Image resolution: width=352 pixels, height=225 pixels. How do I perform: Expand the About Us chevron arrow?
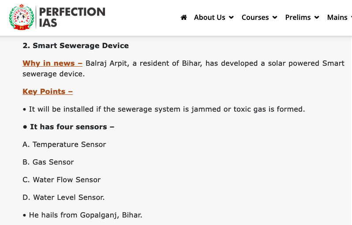[x=231, y=17]
